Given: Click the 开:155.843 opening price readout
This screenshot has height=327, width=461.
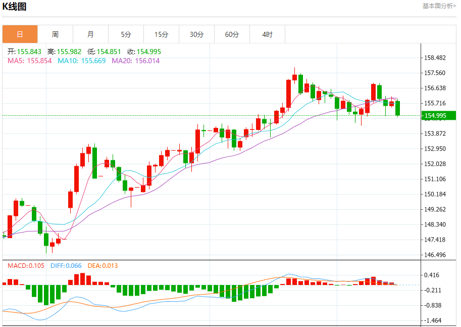Looking at the screenshot, I should [24, 52].
